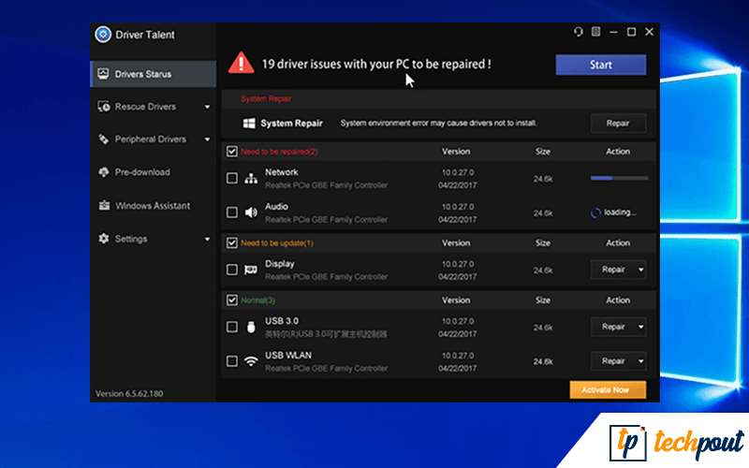Tick the USB 3.0 driver checkbox
Screen dimensions: 749x468
(x=232, y=327)
